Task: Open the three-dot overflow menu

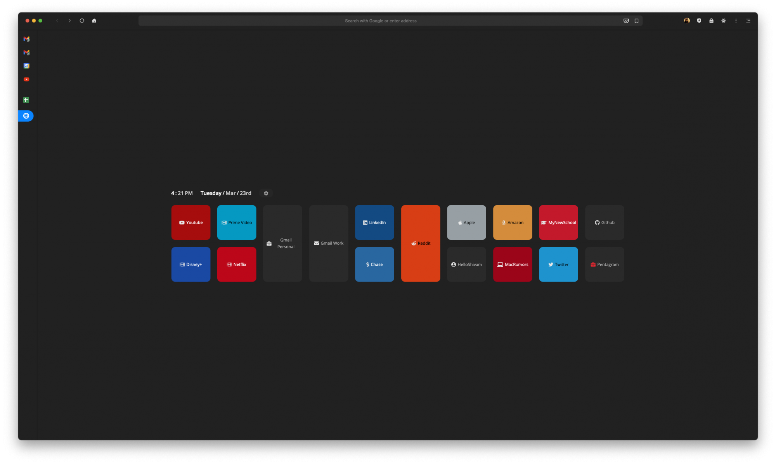Action: [736, 21]
